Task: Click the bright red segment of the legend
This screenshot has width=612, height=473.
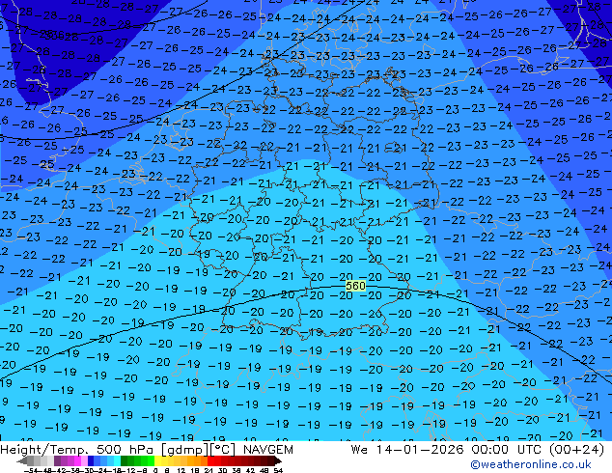Action: pyautogui.click(x=210, y=460)
